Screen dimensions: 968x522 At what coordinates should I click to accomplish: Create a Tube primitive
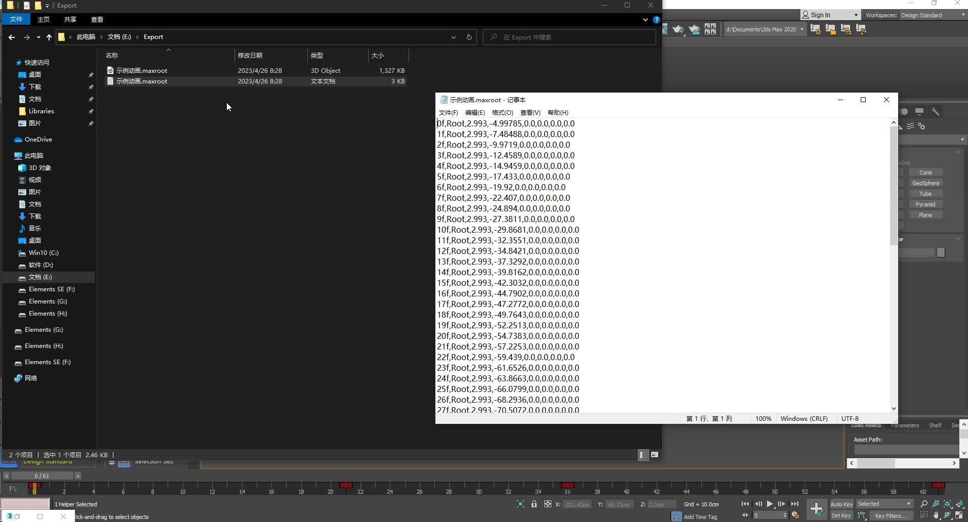(925, 194)
